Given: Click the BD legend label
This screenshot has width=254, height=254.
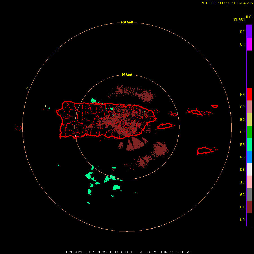Looking at the screenshot, I should point(242,120).
